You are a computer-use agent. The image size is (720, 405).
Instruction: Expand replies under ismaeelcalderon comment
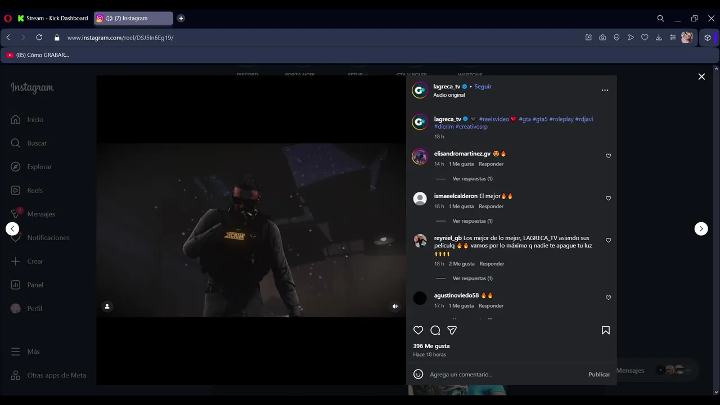point(472,221)
